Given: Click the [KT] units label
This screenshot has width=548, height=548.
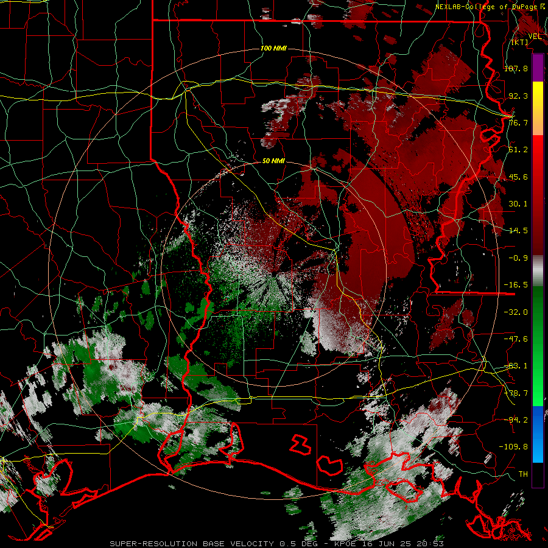Looking at the screenshot, I should coord(520,42).
